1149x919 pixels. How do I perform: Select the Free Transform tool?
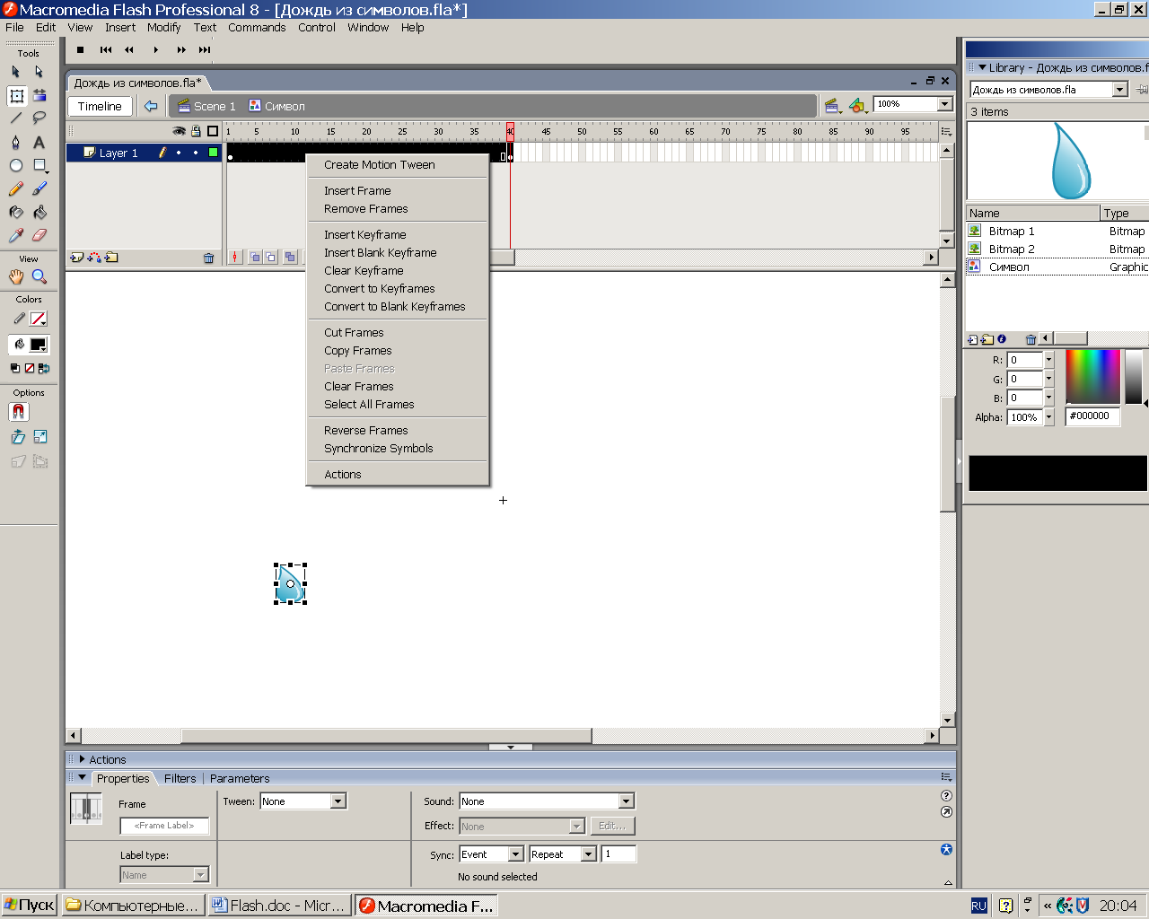[x=16, y=95]
